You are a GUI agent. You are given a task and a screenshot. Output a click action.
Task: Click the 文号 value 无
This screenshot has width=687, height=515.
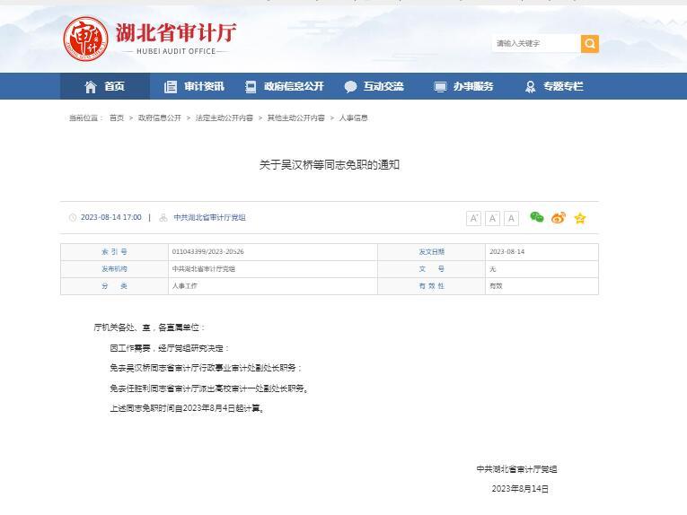tap(492, 268)
